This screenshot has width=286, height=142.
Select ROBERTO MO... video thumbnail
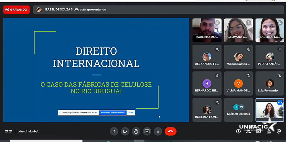click(207, 30)
